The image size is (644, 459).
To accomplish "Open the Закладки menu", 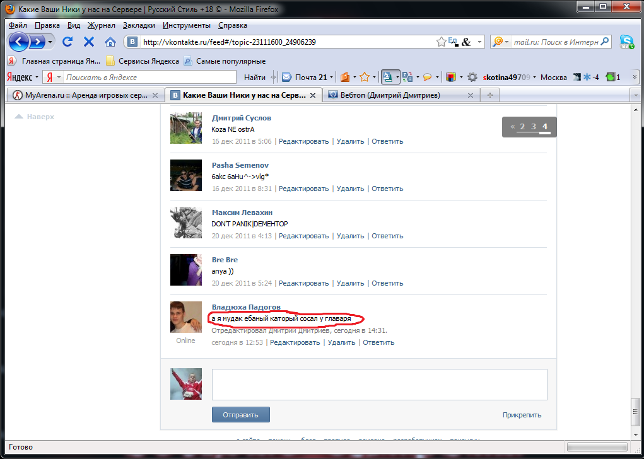I will pos(139,25).
